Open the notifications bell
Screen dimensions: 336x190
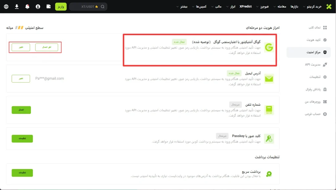click(27, 7)
